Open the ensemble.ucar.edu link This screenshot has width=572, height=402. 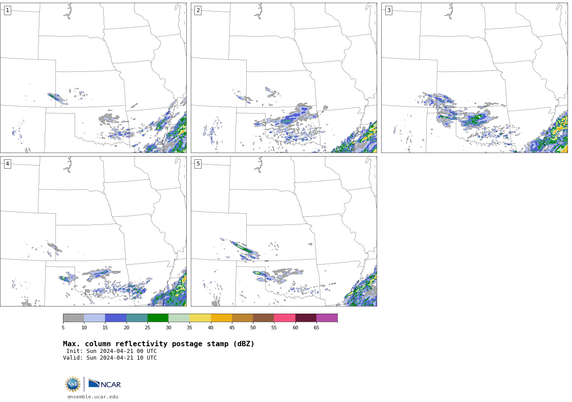tap(93, 397)
